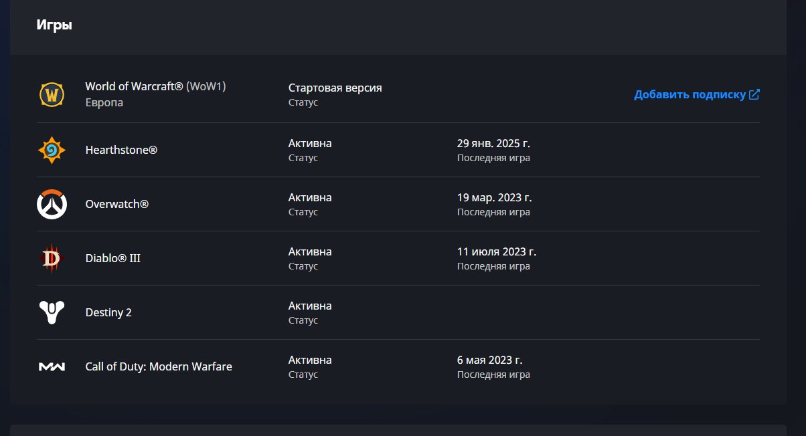This screenshot has height=436, width=806.
Task: Click the Hearthstone game icon
Action: click(52, 150)
